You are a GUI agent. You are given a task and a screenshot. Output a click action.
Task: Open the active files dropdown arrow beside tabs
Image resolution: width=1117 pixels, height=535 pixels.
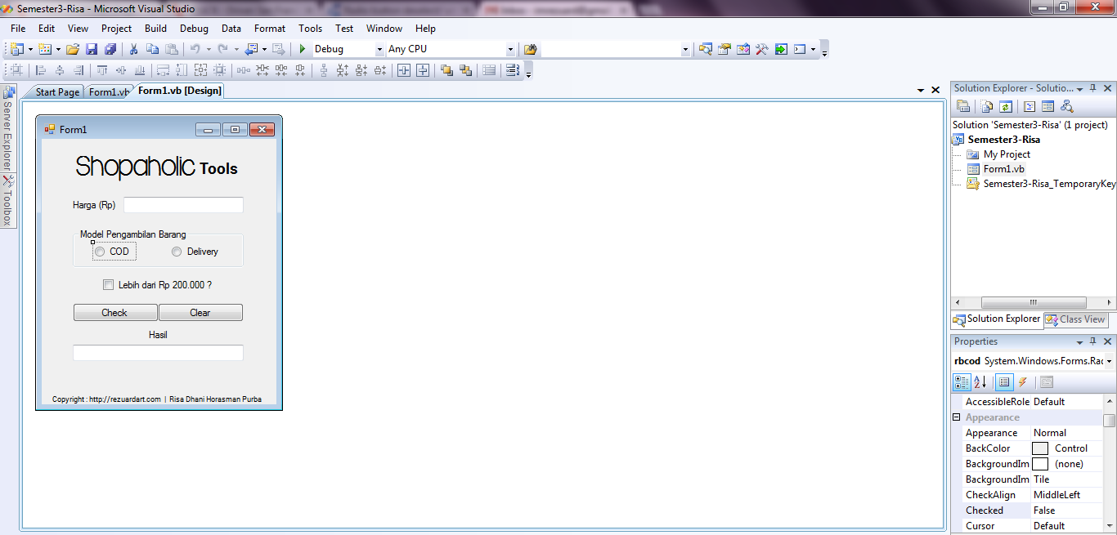pyautogui.click(x=921, y=90)
